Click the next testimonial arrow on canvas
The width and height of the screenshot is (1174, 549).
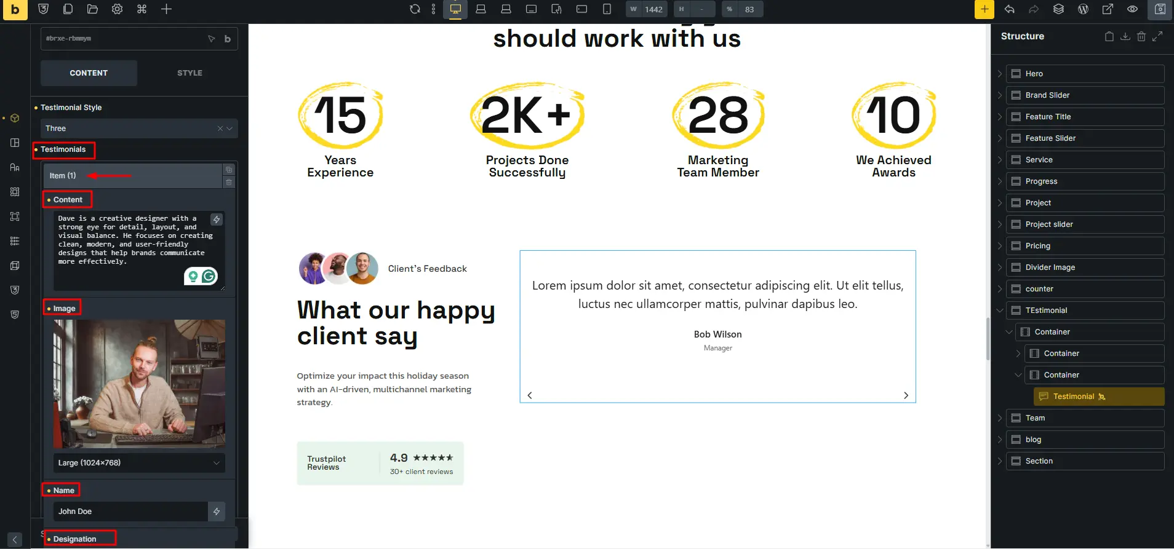(x=906, y=395)
